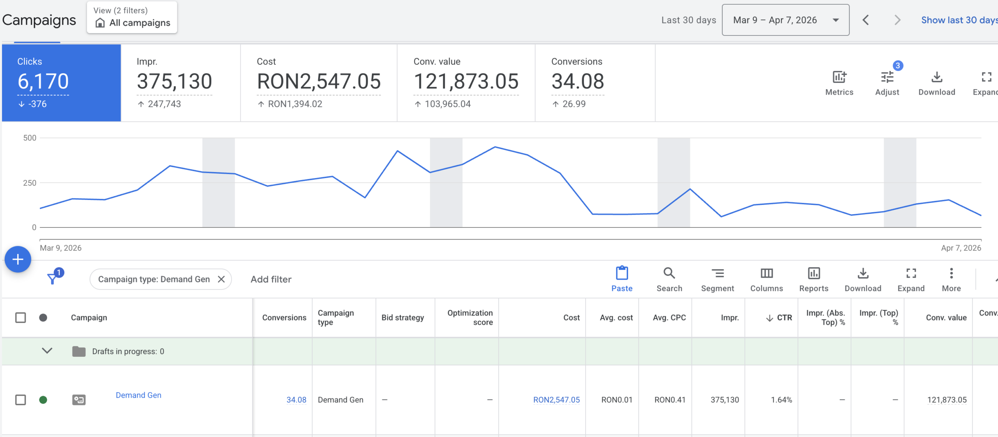Viewport: 998px width, 437px height.
Task: Open the All campaigns view selector
Action: [x=132, y=18]
